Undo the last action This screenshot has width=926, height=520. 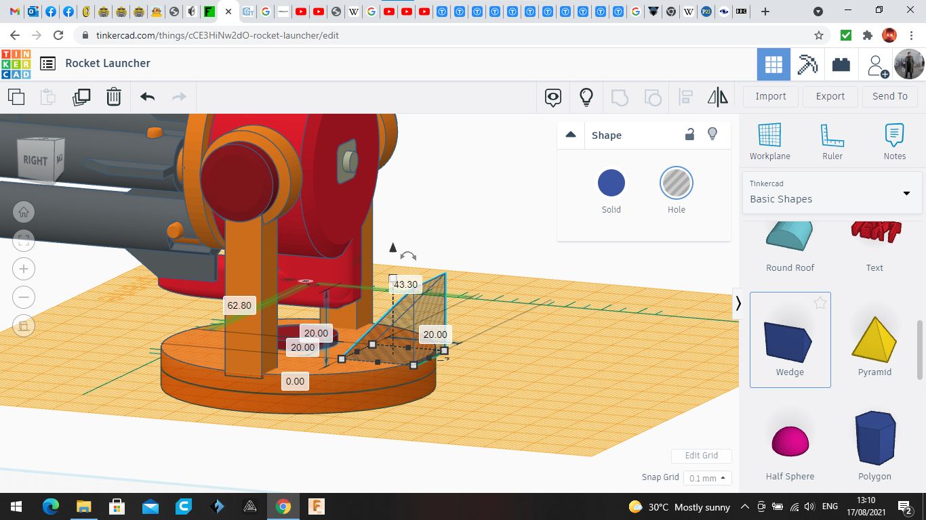click(x=147, y=97)
